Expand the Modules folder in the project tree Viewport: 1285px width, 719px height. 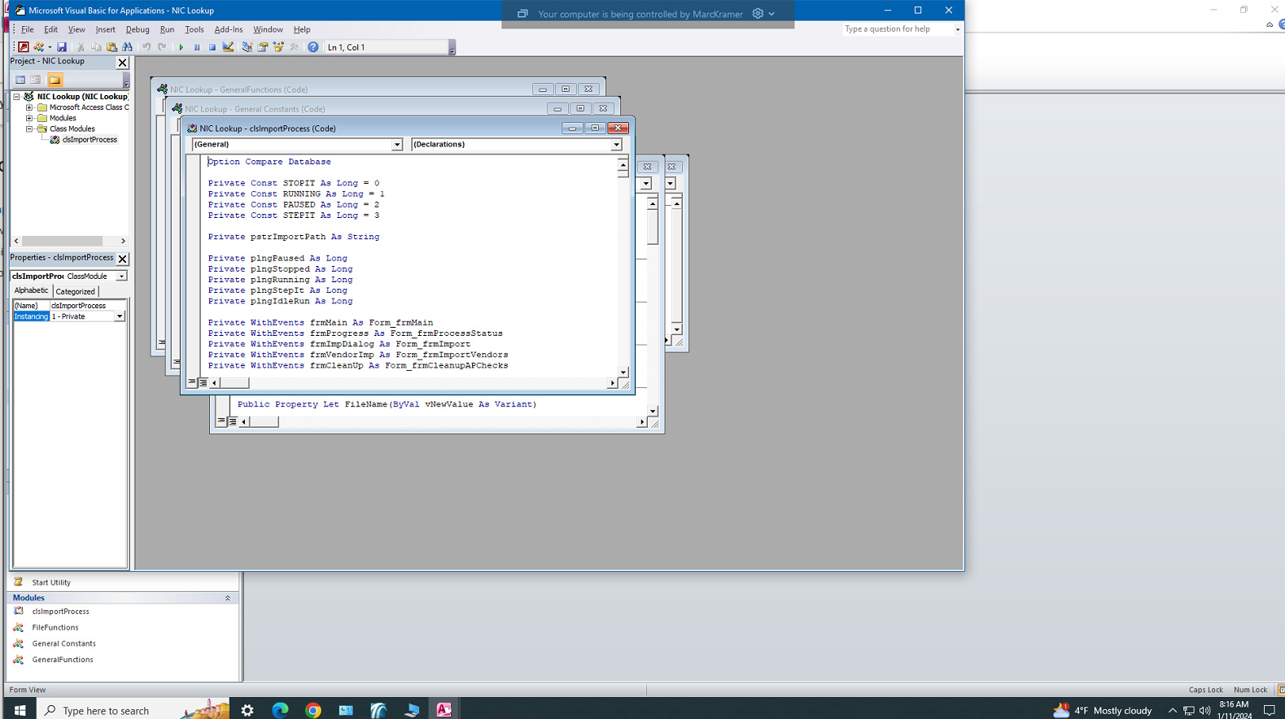29,118
